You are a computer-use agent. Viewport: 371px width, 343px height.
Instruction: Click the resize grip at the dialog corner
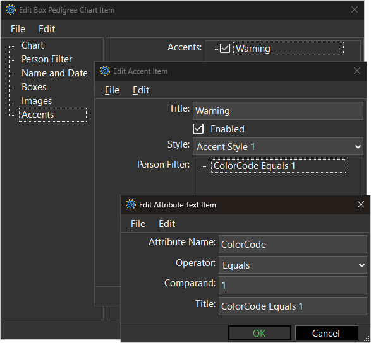tap(367, 339)
